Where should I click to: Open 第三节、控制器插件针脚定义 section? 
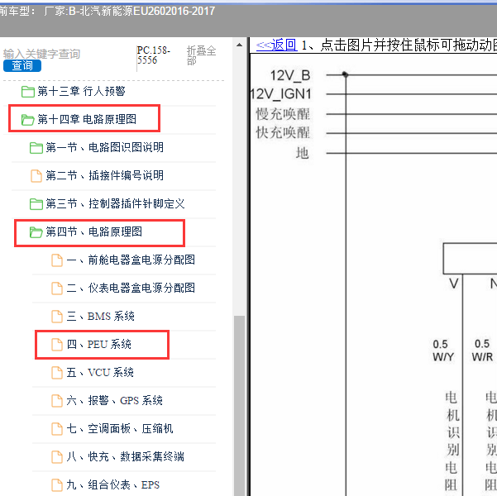pyautogui.click(x=116, y=203)
